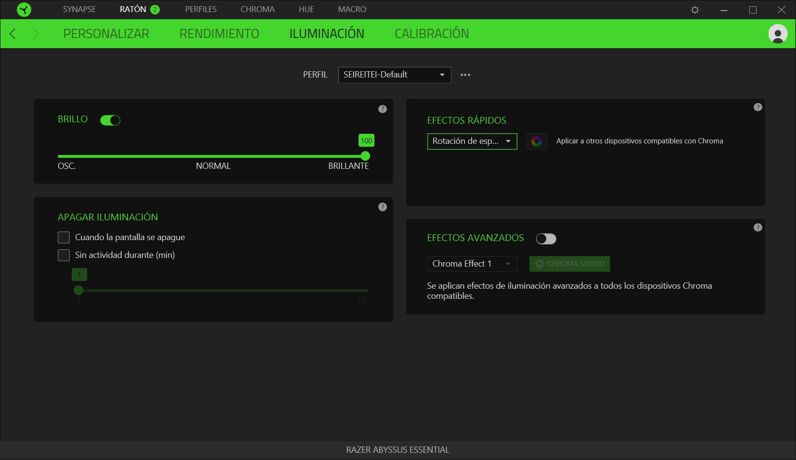This screenshot has width=796, height=460.
Task: Open the Chroma top tab
Action: pos(257,10)
